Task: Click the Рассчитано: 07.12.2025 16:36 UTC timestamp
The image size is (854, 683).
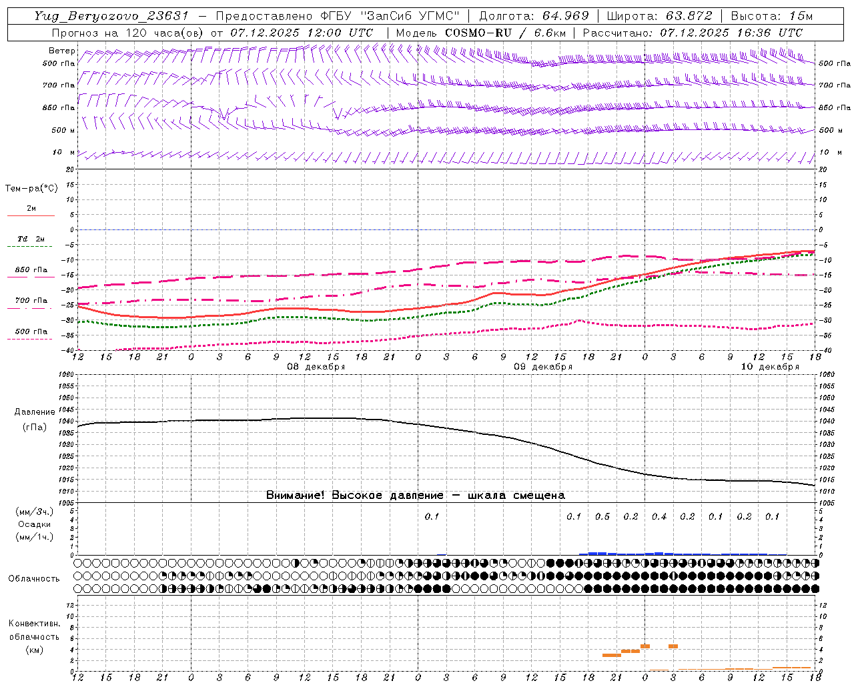Action: pos(693,32)
